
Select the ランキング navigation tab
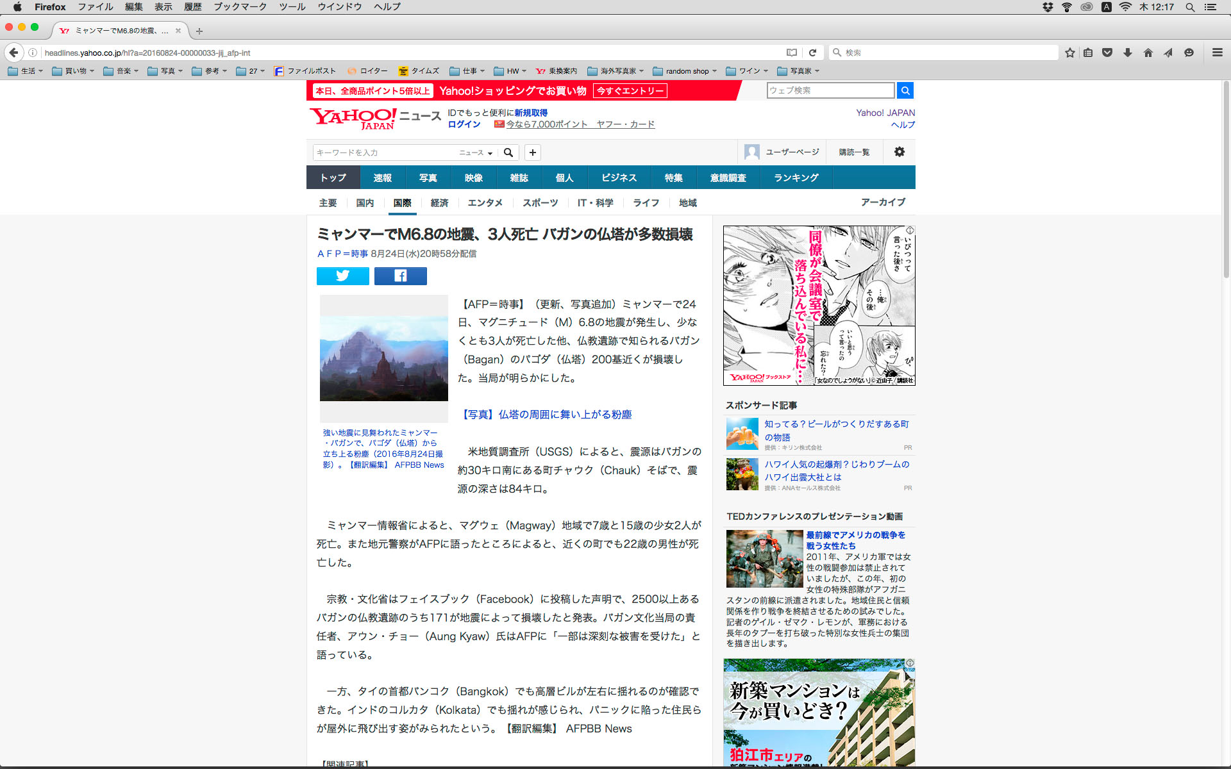point(796,178)
